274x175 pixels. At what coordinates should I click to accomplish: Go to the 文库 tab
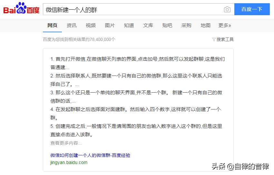click(x=148, y=26)
